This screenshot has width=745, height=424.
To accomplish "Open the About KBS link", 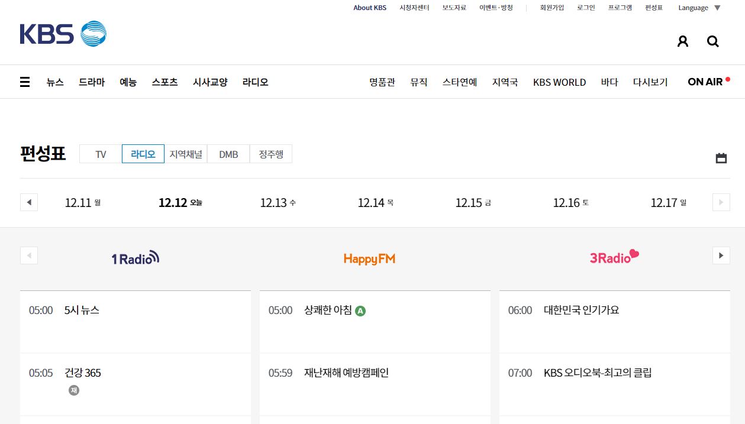I will click(x=370, y=8).
